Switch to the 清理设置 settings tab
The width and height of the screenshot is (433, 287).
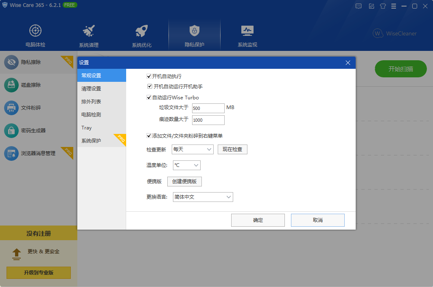91,88
